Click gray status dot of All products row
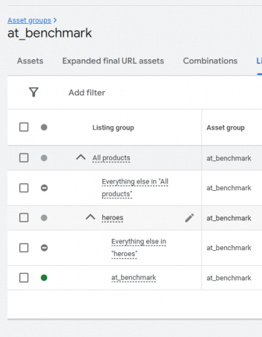262x337 pixels. pos(44,158)
